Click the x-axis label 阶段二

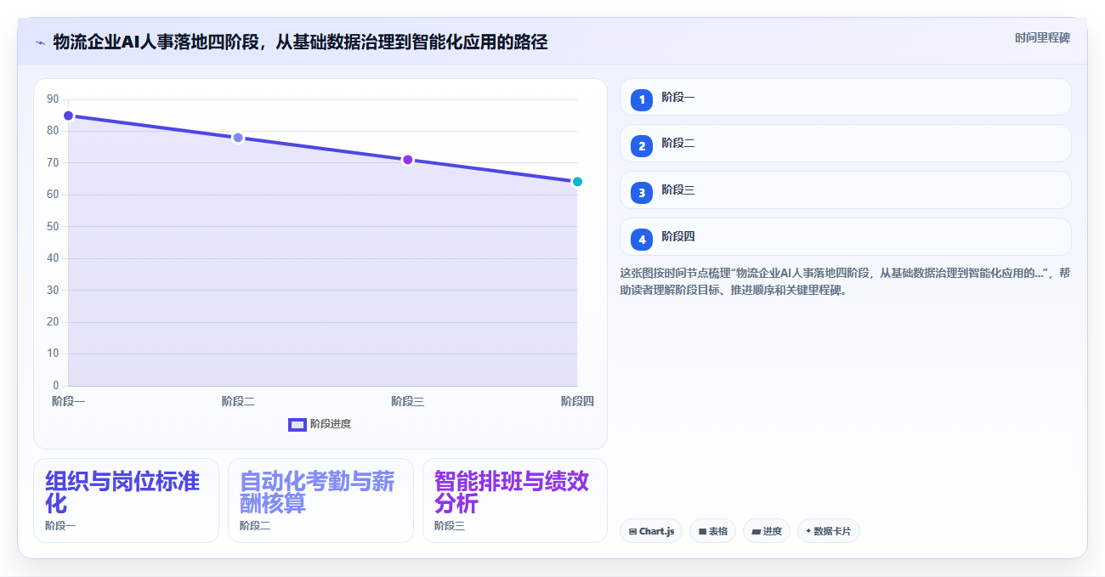pos(238,401)
